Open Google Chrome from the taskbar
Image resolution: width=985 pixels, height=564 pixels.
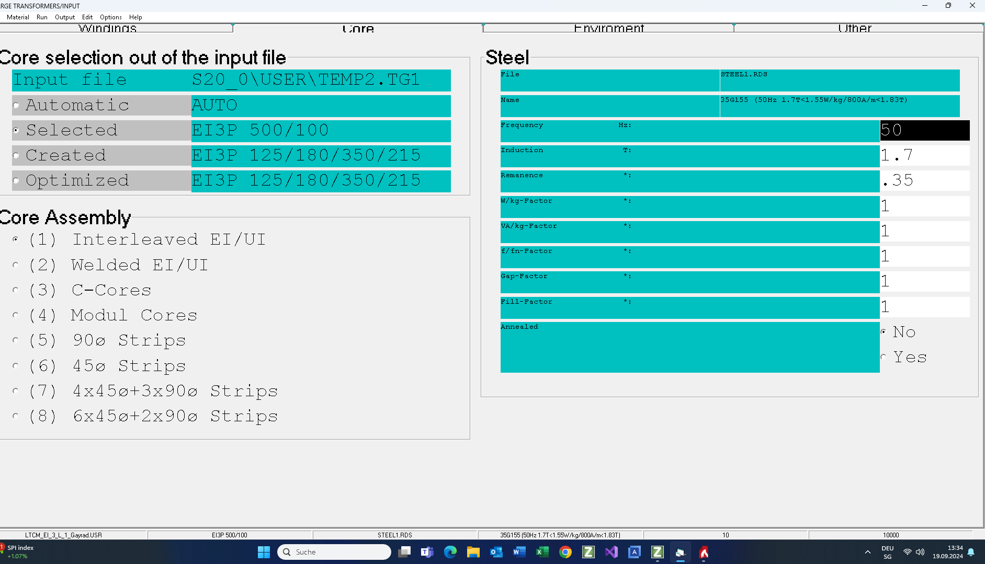click(x=565, y=552)
